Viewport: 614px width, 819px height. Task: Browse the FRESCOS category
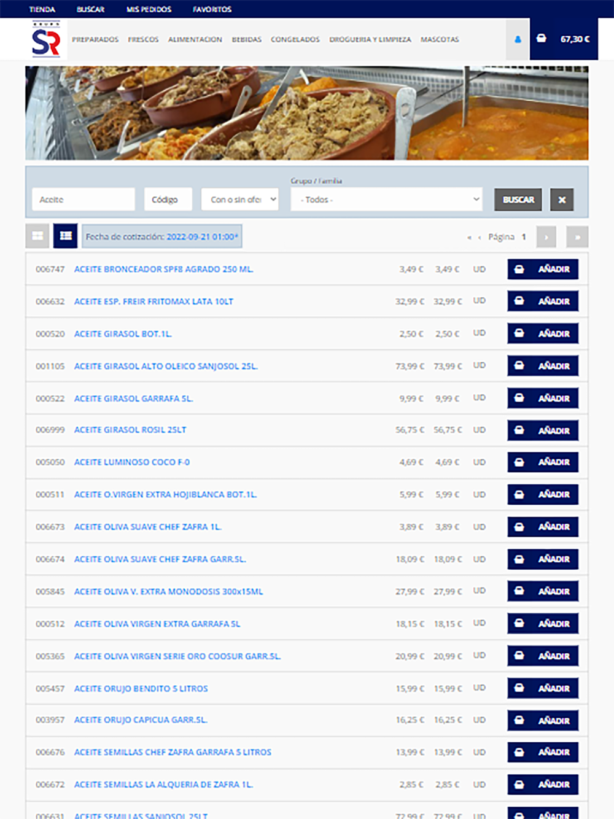(143, 39)
